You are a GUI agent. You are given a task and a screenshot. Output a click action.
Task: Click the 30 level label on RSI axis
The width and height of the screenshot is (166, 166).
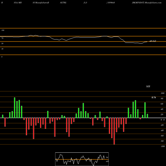(2, 49)
